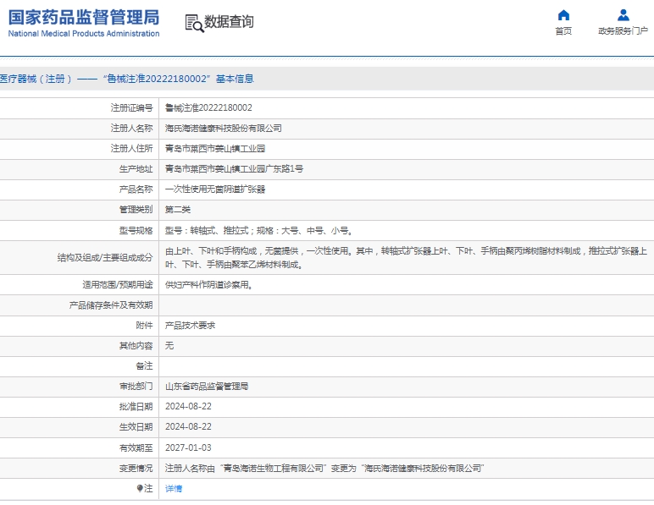Click the 变更情况 label
Screen dimensions: 654x505
point(136,469)
